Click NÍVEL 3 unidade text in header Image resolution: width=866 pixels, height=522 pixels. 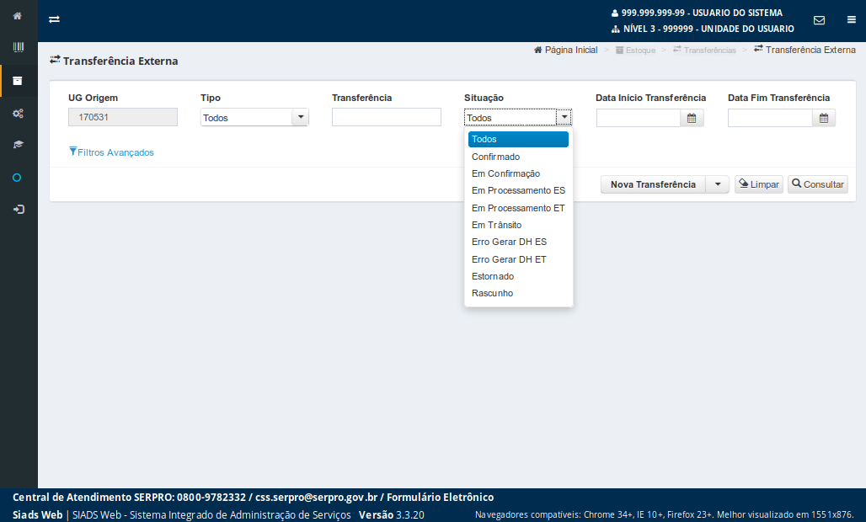point(703,29)
